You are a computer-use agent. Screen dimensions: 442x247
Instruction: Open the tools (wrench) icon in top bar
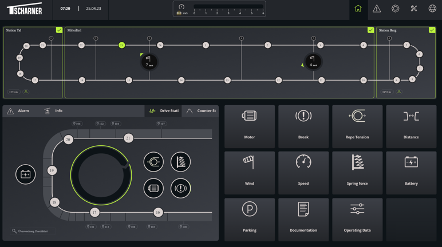coord(414,9)
